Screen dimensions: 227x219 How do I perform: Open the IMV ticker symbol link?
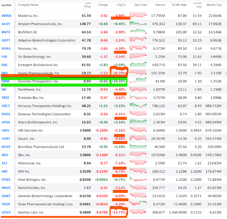(5, 172)
